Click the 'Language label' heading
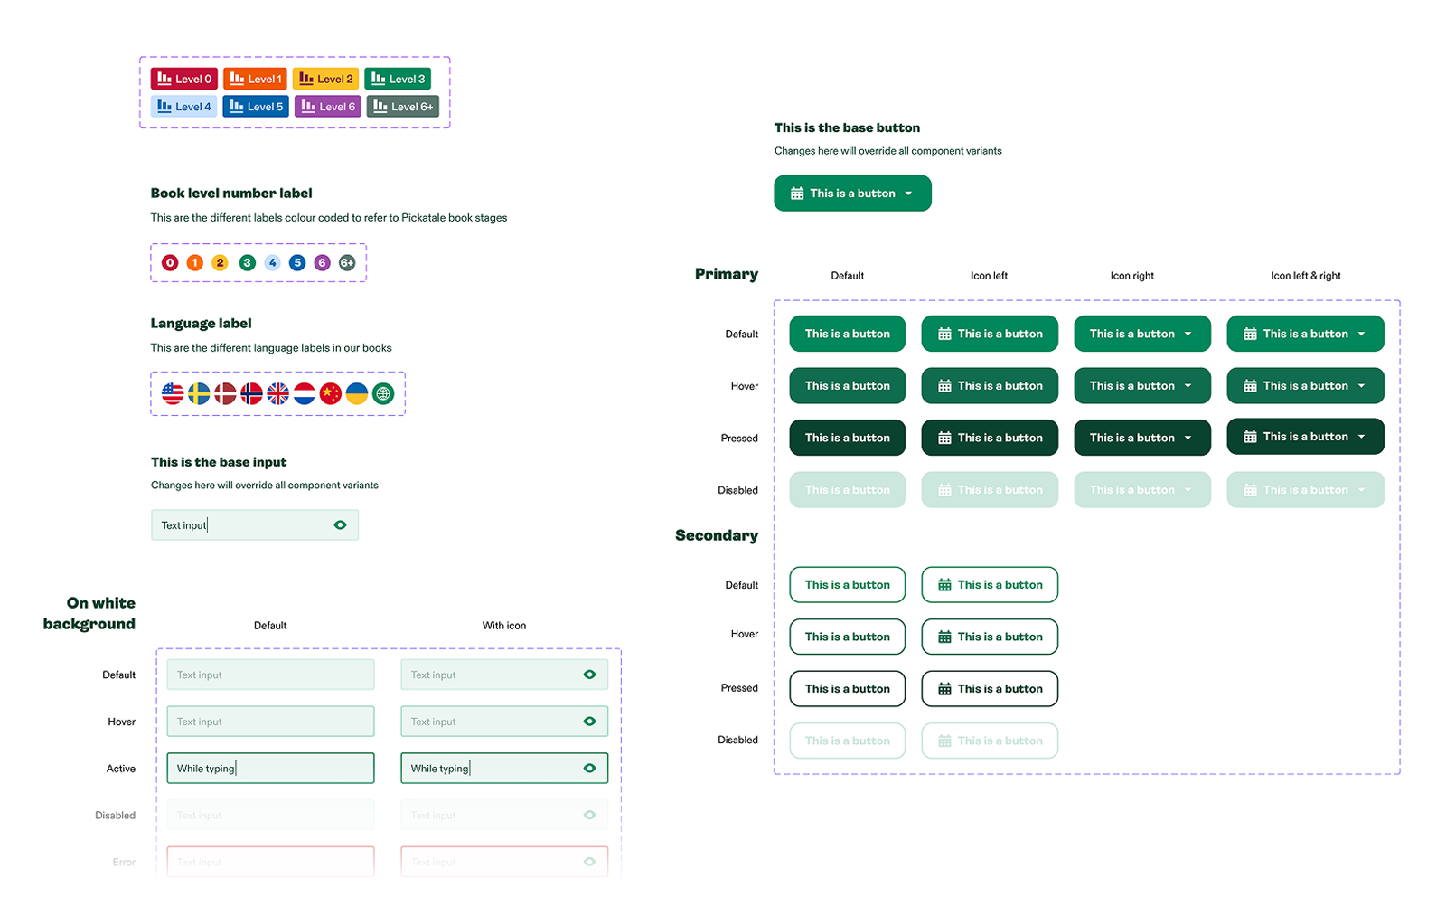 pyautogui.click(x=201, y=324)
